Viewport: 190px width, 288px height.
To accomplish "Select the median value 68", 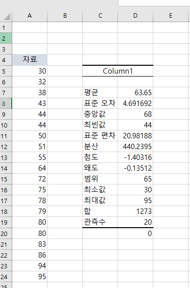I will click(135, 114).
